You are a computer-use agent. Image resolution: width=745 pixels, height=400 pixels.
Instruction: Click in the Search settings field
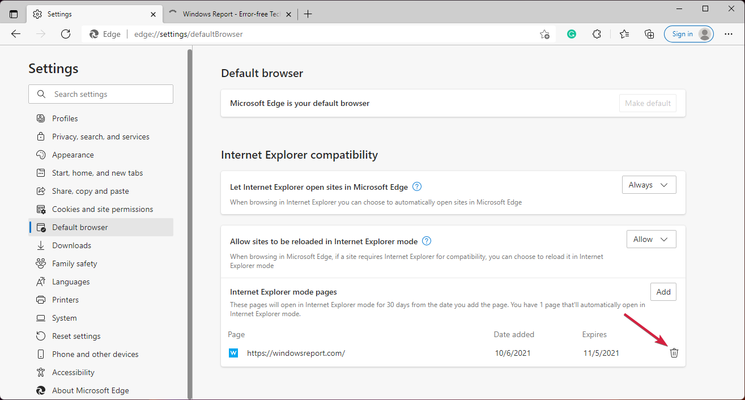pyautogui.click(x=100, y=93)
